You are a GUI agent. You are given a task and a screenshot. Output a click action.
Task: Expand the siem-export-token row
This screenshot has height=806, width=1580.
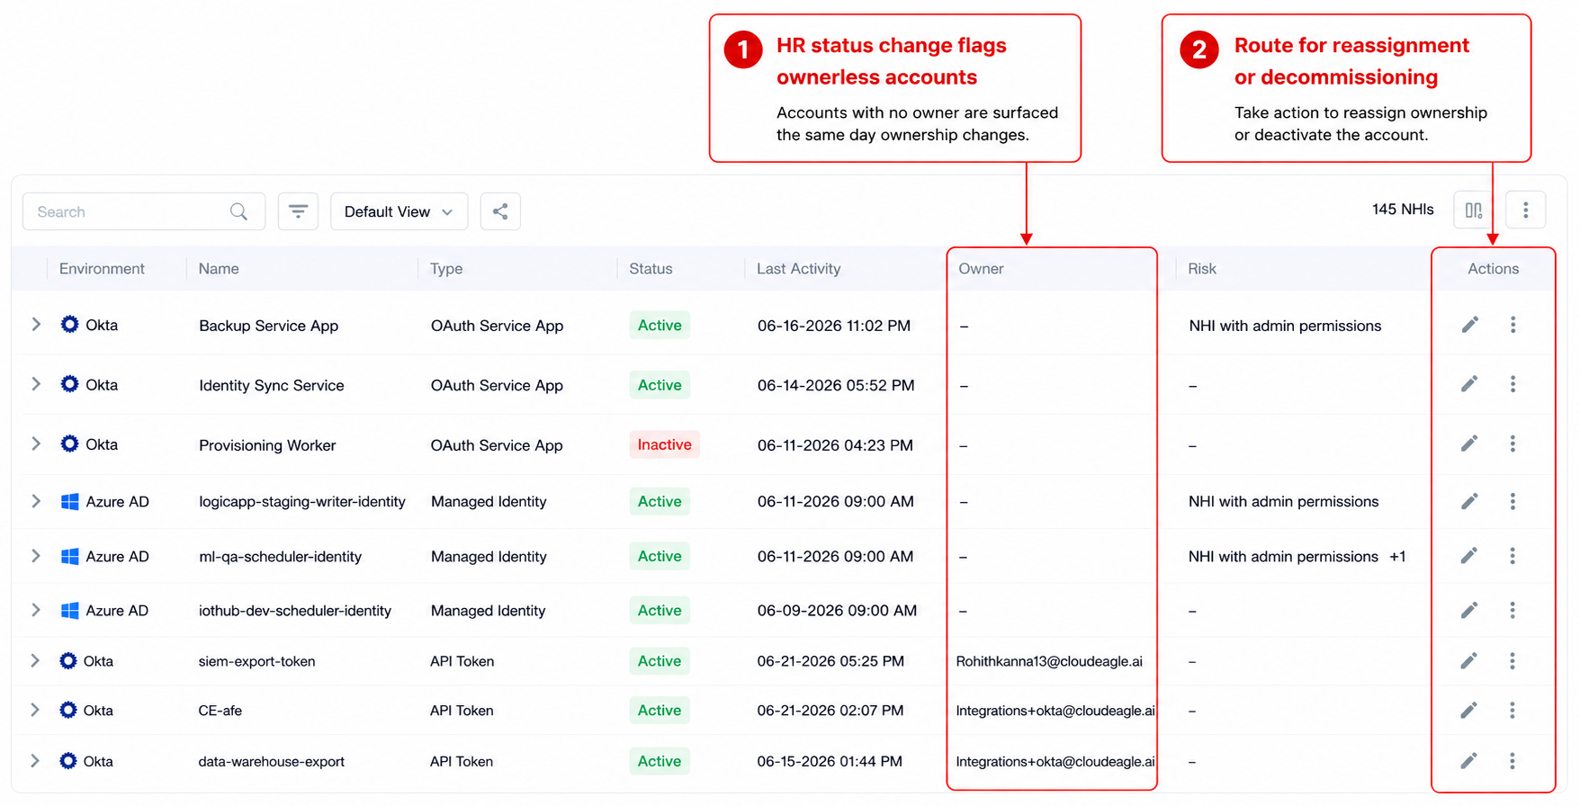[35, 660]
